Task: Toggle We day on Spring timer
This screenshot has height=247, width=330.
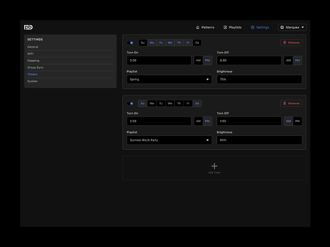Action: click(170, 42)
